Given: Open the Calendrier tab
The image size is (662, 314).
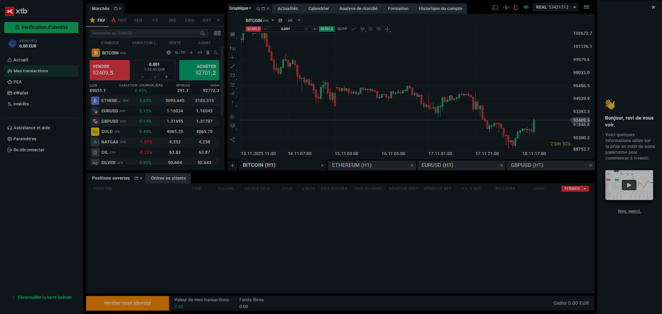Looking at the screenshot, I should coord(319,9).
